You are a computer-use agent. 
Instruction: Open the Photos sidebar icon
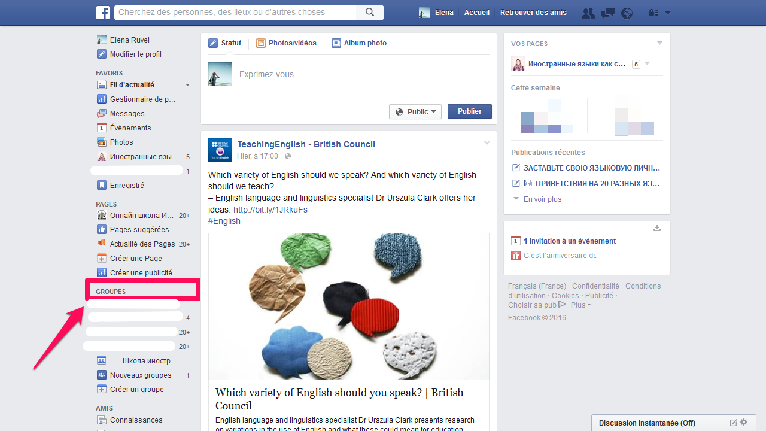[102, 142]
